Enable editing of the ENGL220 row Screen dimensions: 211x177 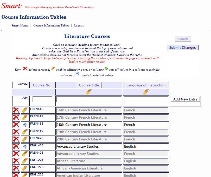pos(25,168)
